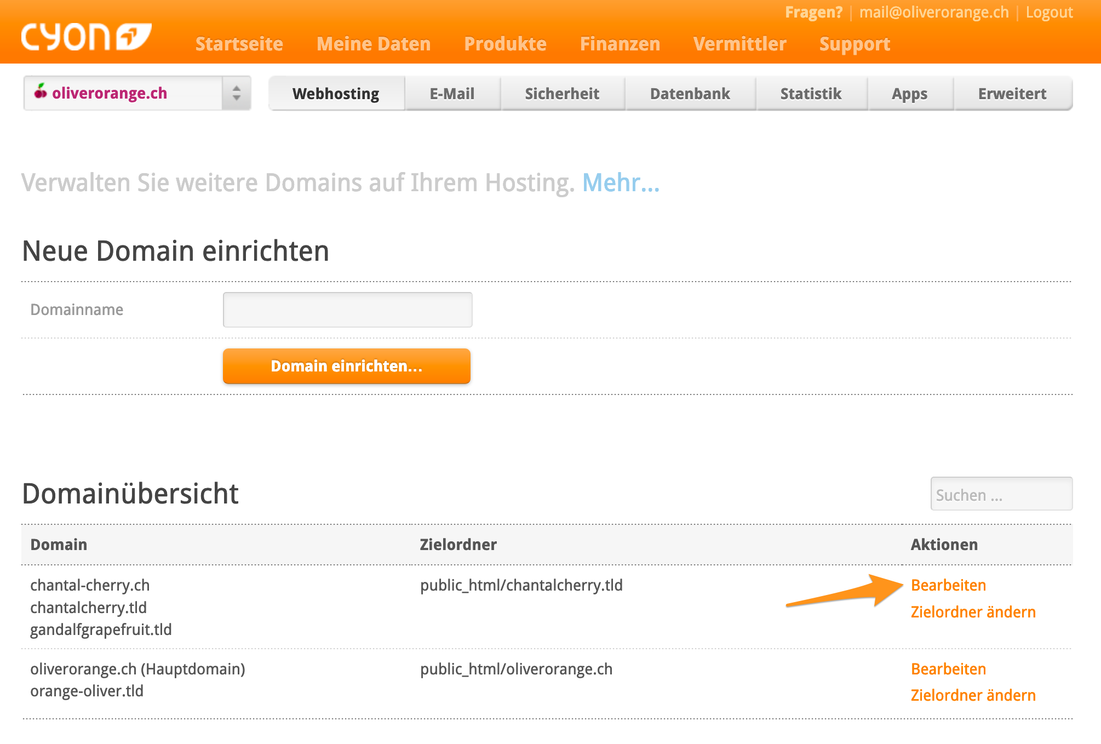Viewport: 1101px width, 744px height.
Task: Click the Domain einrichten button
Action: coord(346,366)
